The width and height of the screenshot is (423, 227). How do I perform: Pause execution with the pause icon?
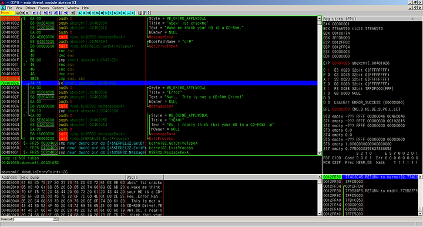point(39,13)
